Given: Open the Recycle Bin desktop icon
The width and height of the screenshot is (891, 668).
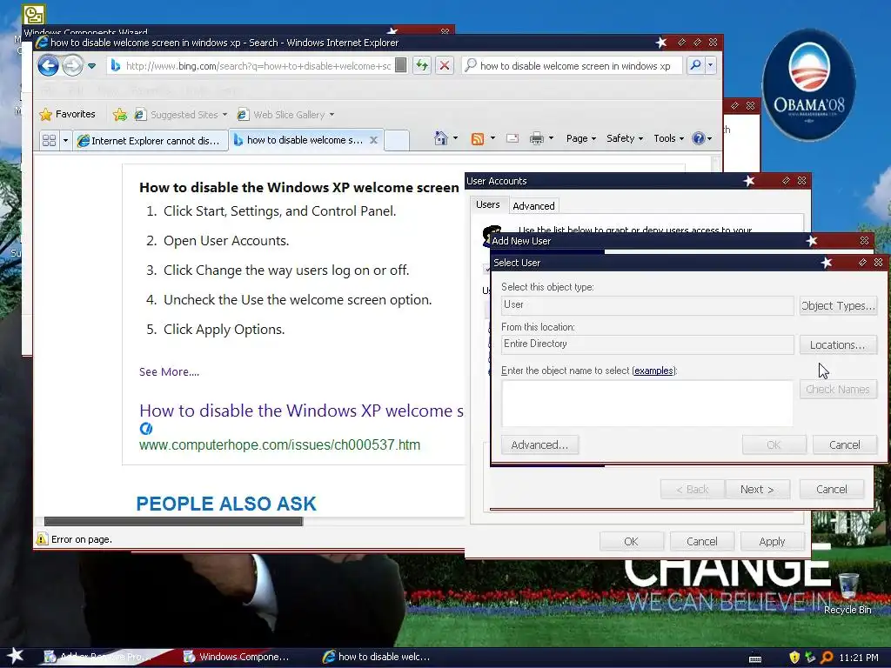Looking at the screenshot, I should pyautogui.click(x=847, y=593).
